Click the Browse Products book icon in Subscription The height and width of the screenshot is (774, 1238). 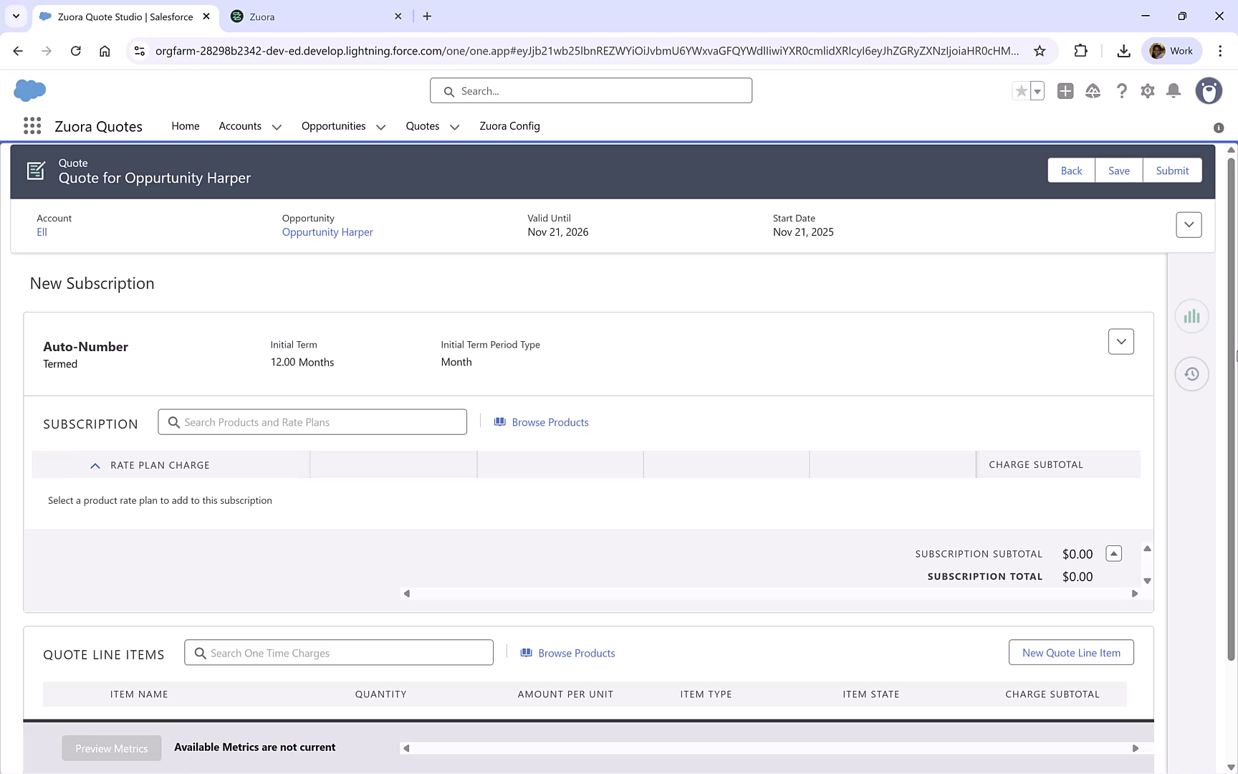[500, 422]
